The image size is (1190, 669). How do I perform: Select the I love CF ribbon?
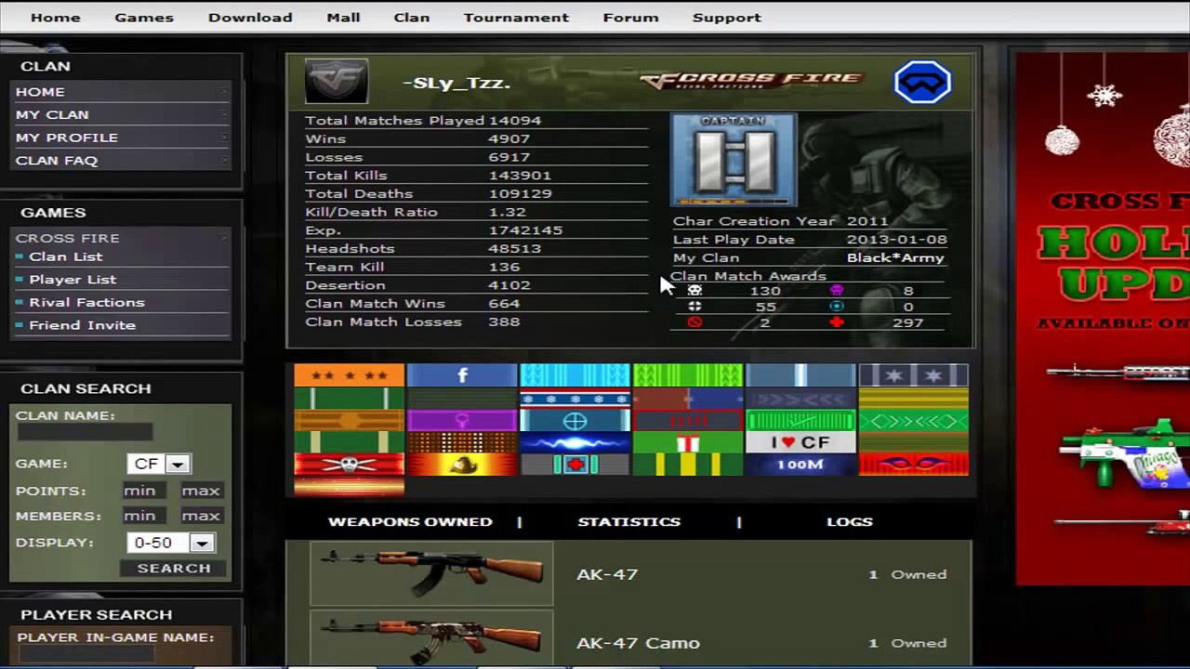coord(800,443)
